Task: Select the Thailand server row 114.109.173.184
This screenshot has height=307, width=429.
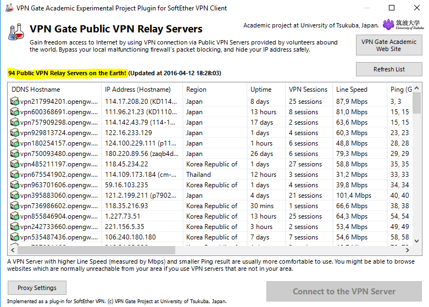Action: pyautogui.click(x=210, y=175)
